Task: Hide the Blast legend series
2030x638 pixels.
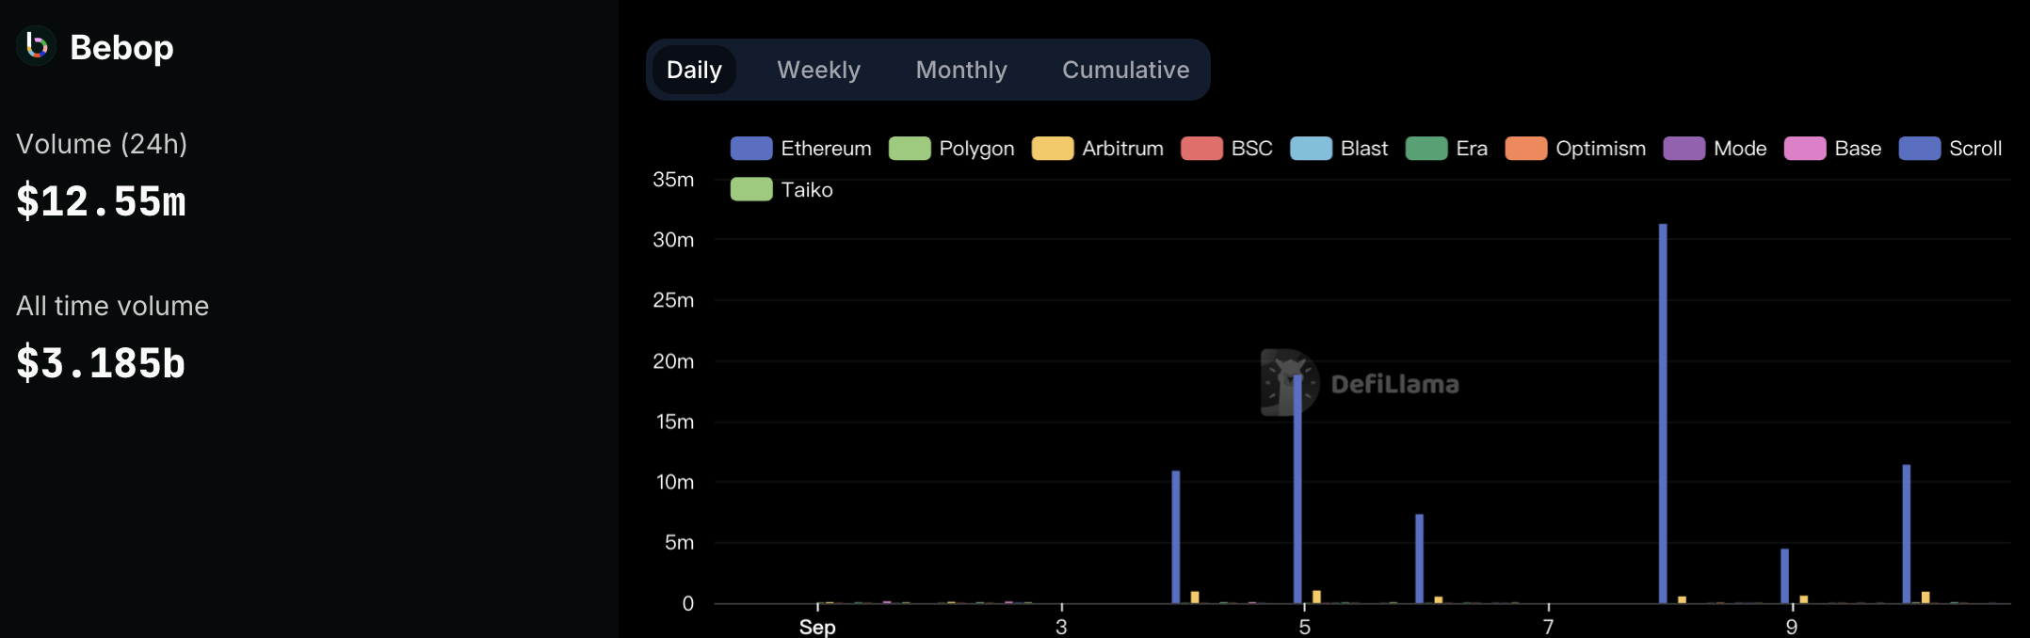Action: [x=1339, y=149]
